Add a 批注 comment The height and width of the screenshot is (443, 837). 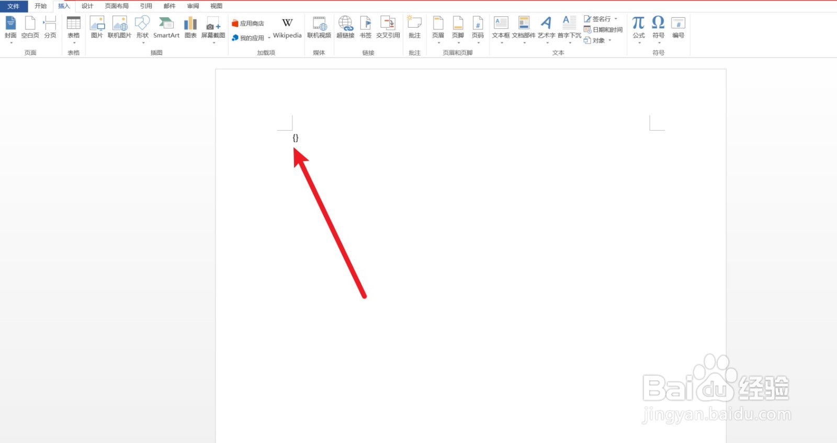[x=414, y=27]
